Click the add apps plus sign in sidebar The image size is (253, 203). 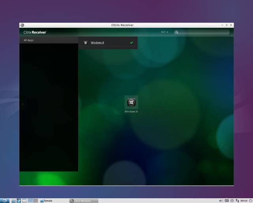[x=23, y=104]
